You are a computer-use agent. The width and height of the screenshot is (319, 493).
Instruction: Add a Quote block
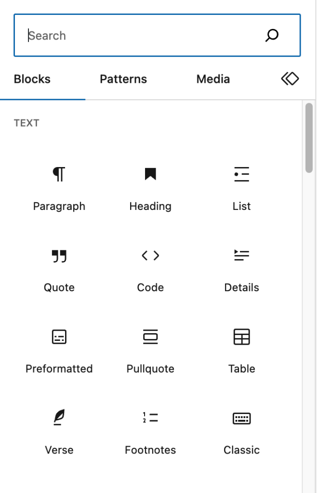[59, 269]
